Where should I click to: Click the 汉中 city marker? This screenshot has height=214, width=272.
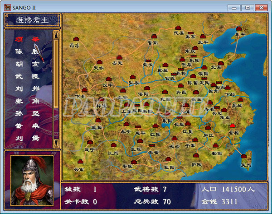tap(109, 79)
